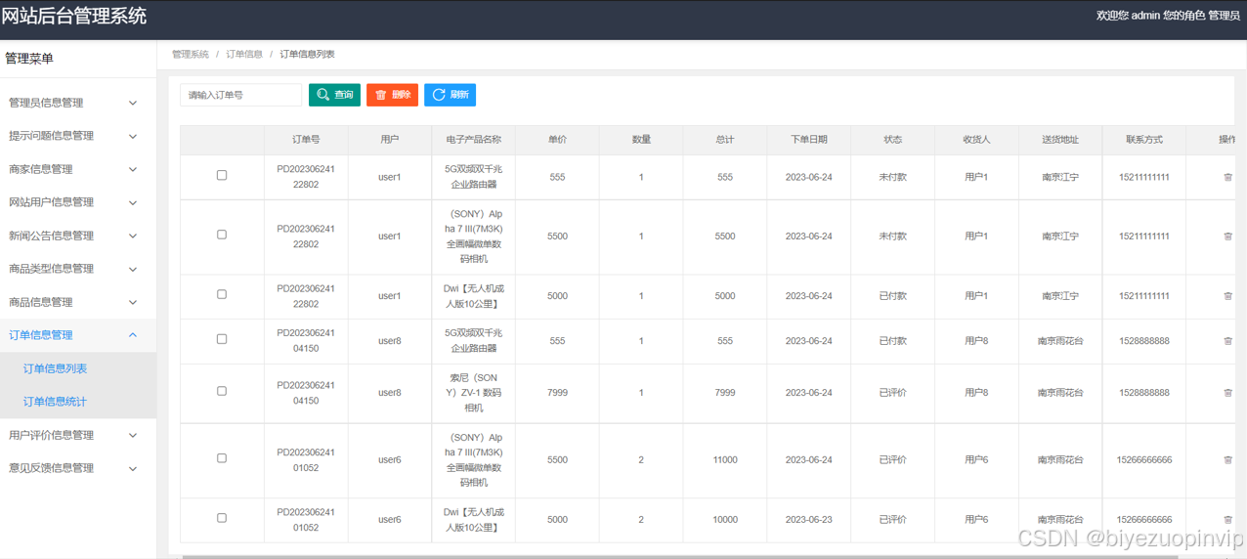
Task: Click the 联系方式 column header
Action: [x=1144, y=140]
